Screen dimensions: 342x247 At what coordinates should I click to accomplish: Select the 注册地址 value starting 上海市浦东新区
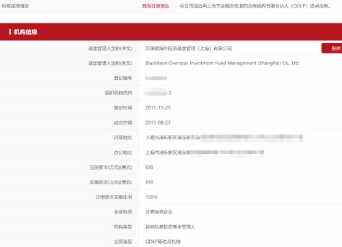[224, 138]
